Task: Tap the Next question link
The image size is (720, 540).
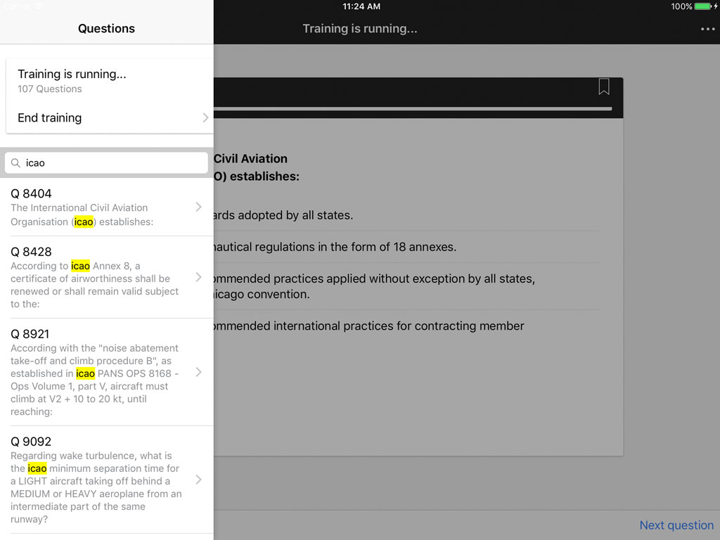Action: [676, 525]
